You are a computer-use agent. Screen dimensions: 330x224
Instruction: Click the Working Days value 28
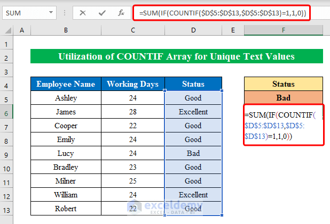pos(133,112)
